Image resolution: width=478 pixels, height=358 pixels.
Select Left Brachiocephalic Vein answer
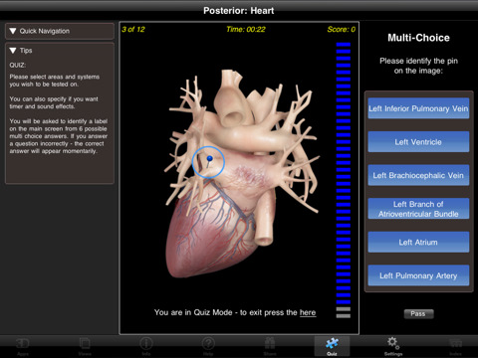coord(418,175)
